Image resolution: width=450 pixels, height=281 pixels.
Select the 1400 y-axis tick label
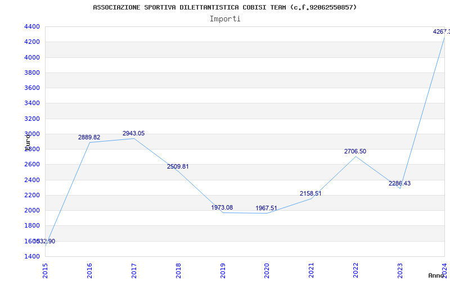[32, 256]
